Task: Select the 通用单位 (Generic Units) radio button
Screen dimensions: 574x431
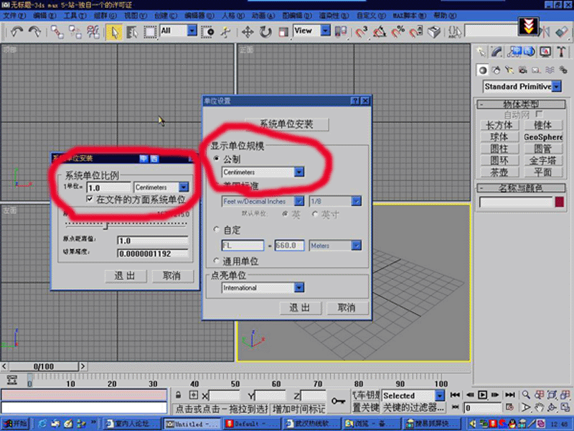Action: coord(217,261)
